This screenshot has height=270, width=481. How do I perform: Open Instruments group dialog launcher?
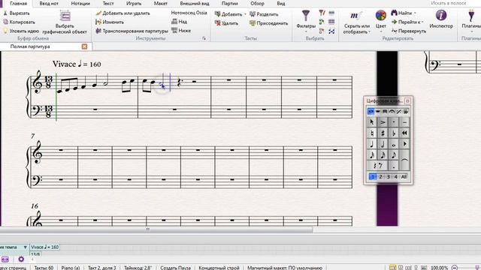[x=204, y=38]
